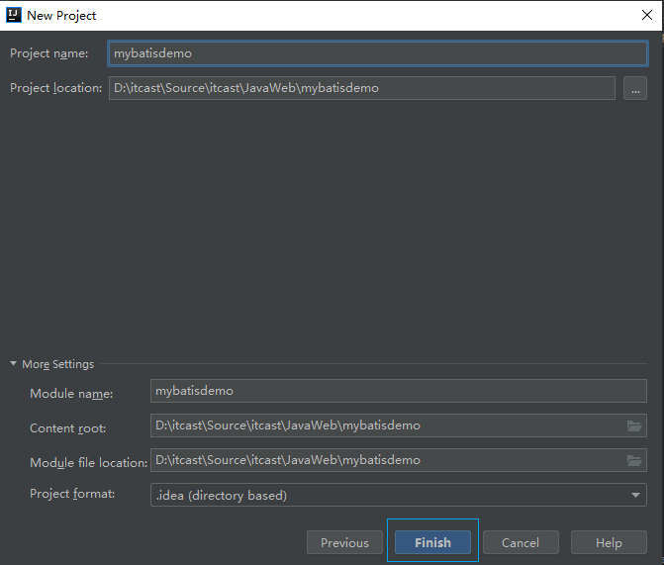This screenshot has height=565, width=664.
Task: Close the New Project dialog
Action: pos(645,16)
